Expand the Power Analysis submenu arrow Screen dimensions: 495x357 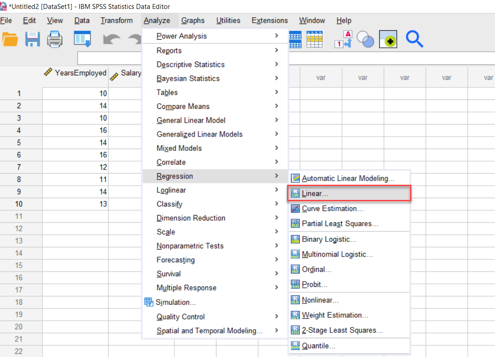tap(276, 36)
